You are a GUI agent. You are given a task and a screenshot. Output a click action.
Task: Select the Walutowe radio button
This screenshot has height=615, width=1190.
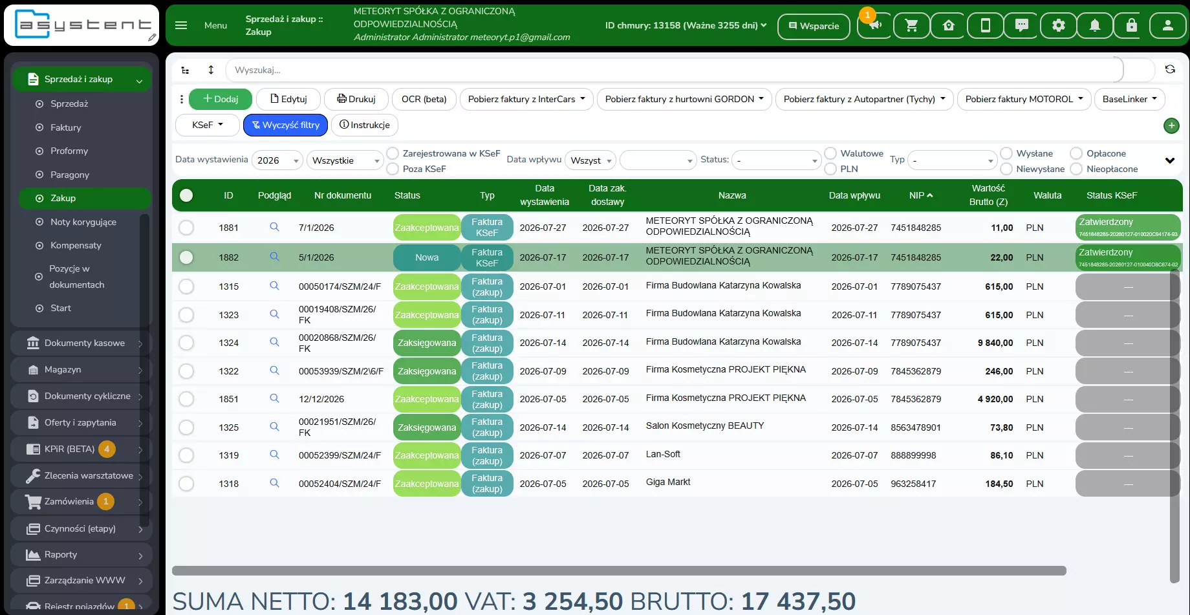(830, 153)
